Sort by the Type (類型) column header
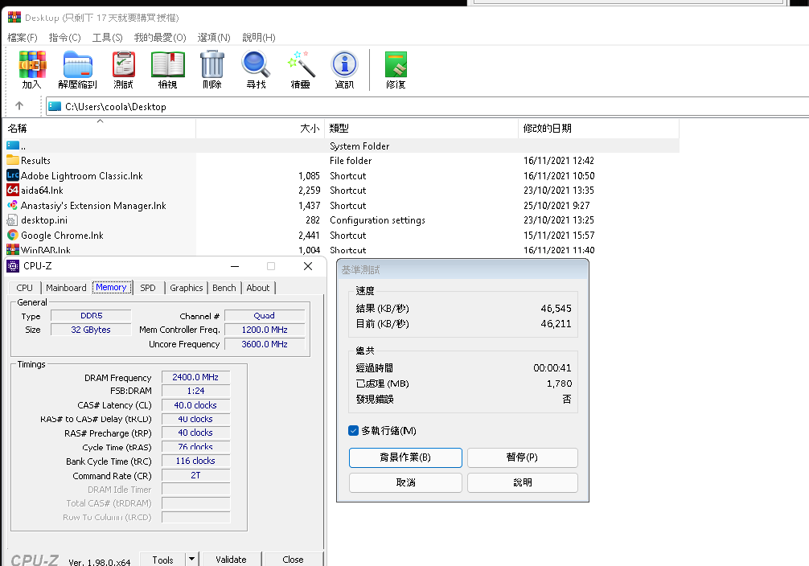The height and width of the screenshot is (566, 809). [x=421, y=128]
